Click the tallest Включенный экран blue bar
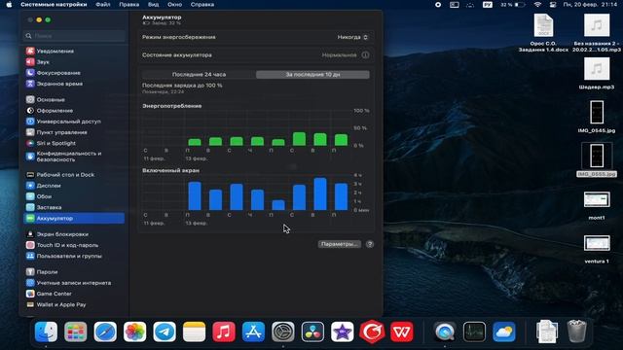 pos(320,194)
